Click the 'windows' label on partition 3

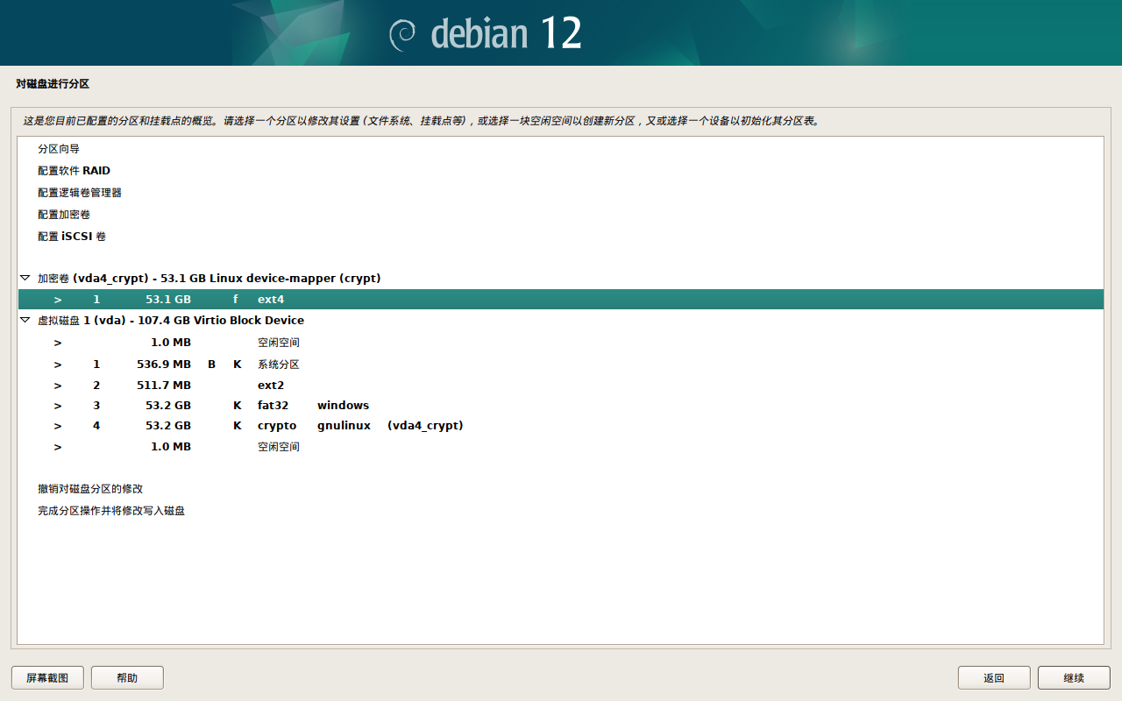(x=343, y=406)
